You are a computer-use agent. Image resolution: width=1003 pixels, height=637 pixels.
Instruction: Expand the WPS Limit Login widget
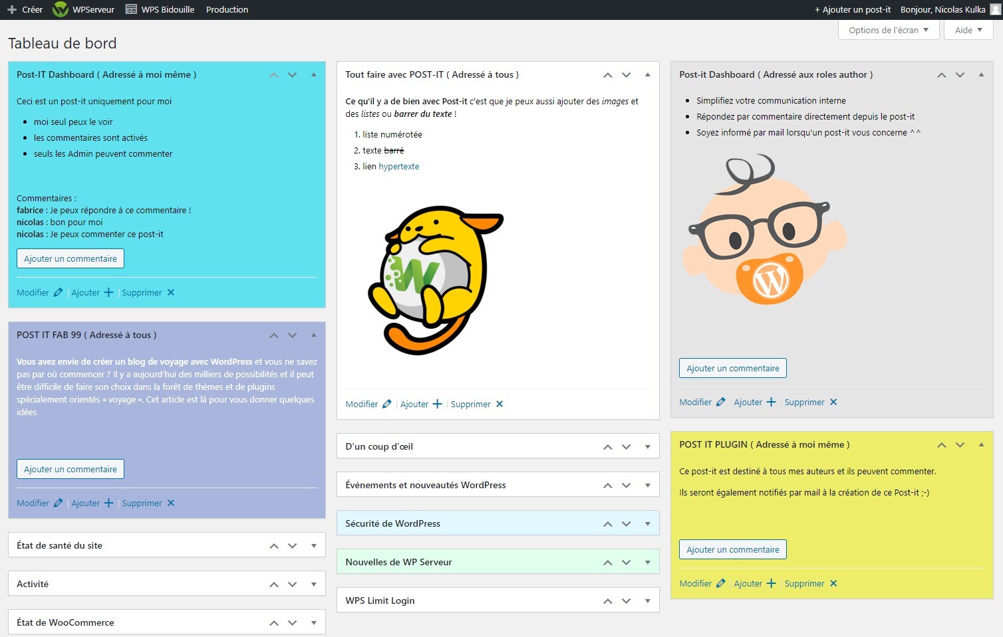point(647,601)
